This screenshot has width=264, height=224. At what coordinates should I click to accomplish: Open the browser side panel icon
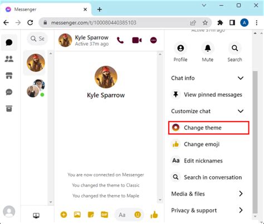[232, 23]
